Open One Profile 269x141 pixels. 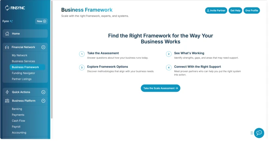(x=252, y=11)
